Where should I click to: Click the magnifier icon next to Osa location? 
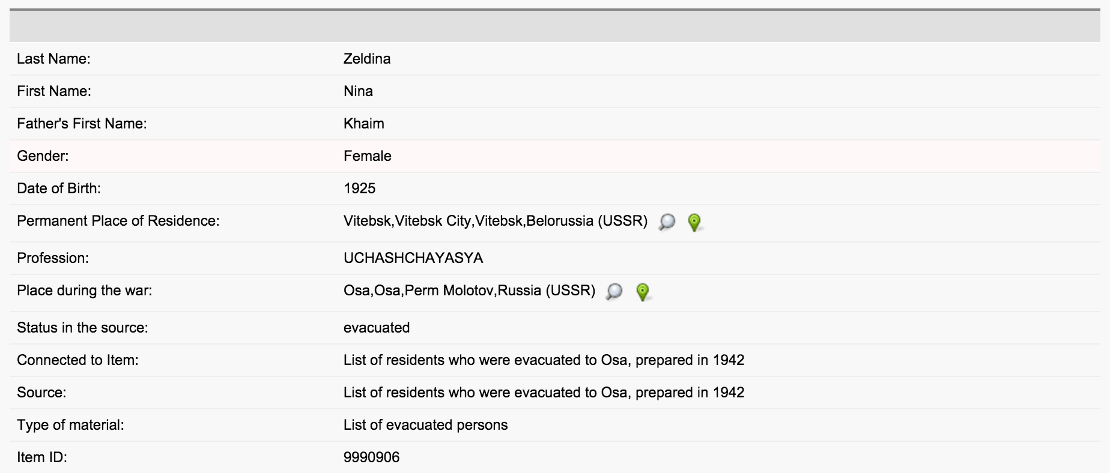pyautogui.click(x=614, y=292)
